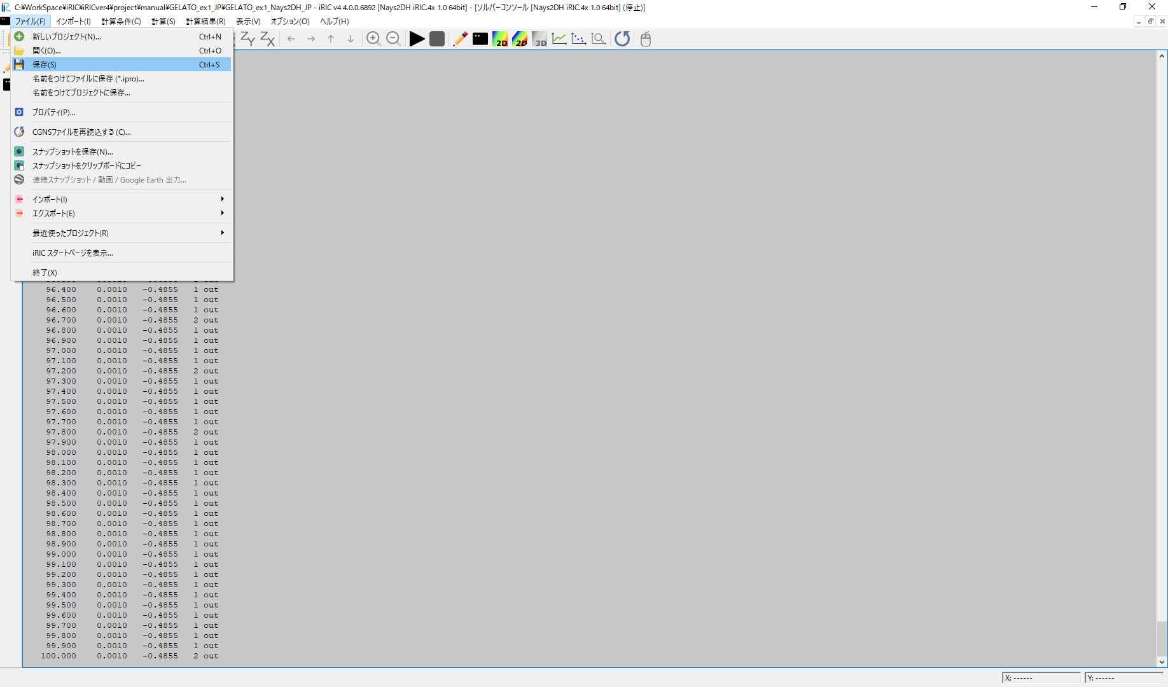The height and width of the screenshot is (687, 1168).
Task: Click the Run solver play button
Action: pos(417,39)
